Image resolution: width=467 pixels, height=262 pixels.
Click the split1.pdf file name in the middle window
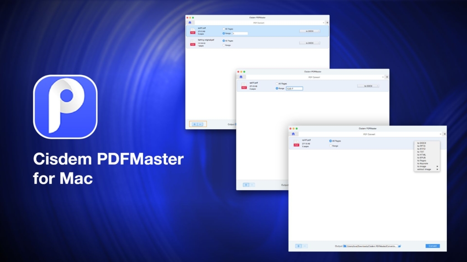[254, 83]
